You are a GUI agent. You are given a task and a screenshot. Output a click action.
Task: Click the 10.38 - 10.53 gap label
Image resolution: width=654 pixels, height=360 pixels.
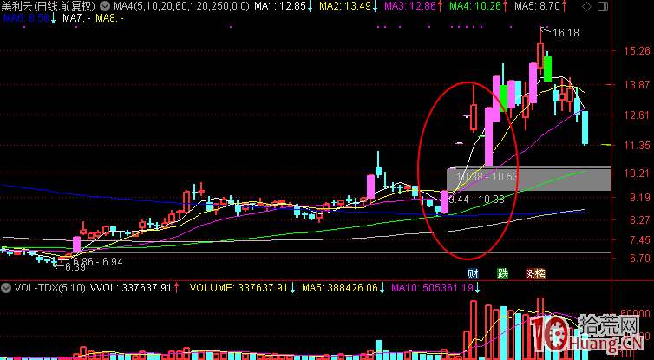[x=487, y=176]
